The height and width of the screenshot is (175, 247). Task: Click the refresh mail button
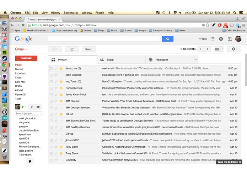tap(72, 49)
